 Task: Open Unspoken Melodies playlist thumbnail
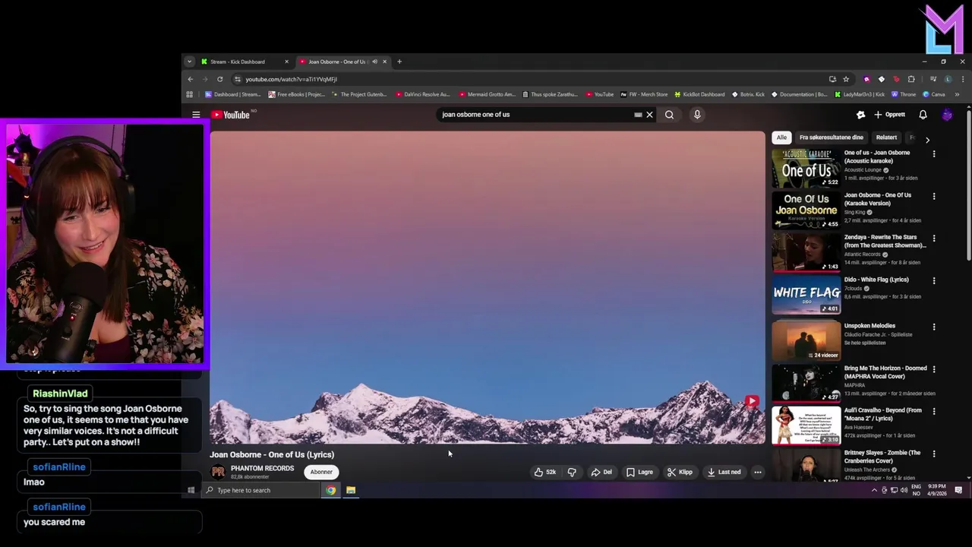click(x=806, y=341)
